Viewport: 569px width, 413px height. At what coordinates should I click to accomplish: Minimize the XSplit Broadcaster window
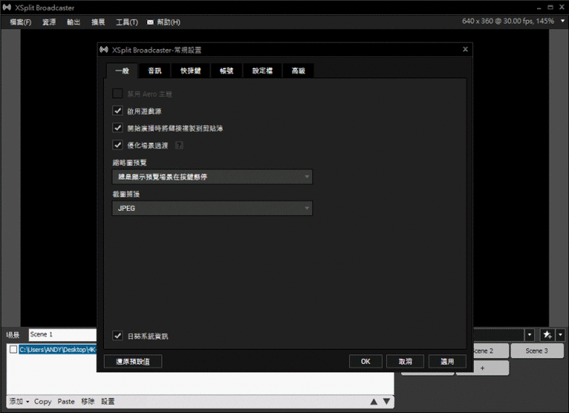point(539,8)
